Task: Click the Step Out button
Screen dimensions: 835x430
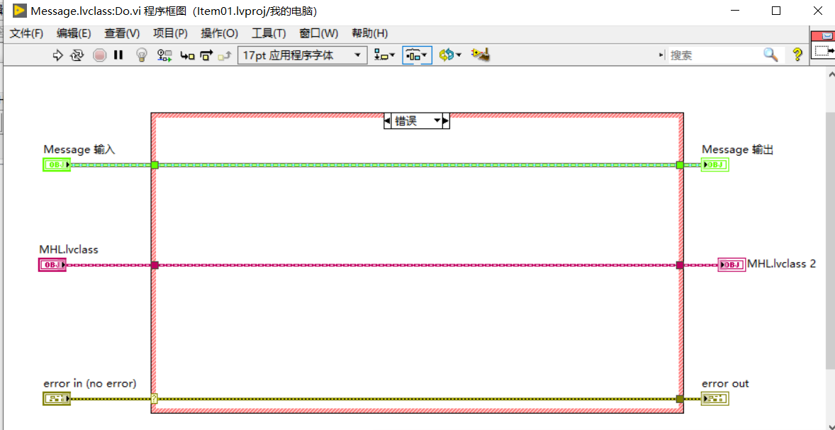Action: click(224, 55)
